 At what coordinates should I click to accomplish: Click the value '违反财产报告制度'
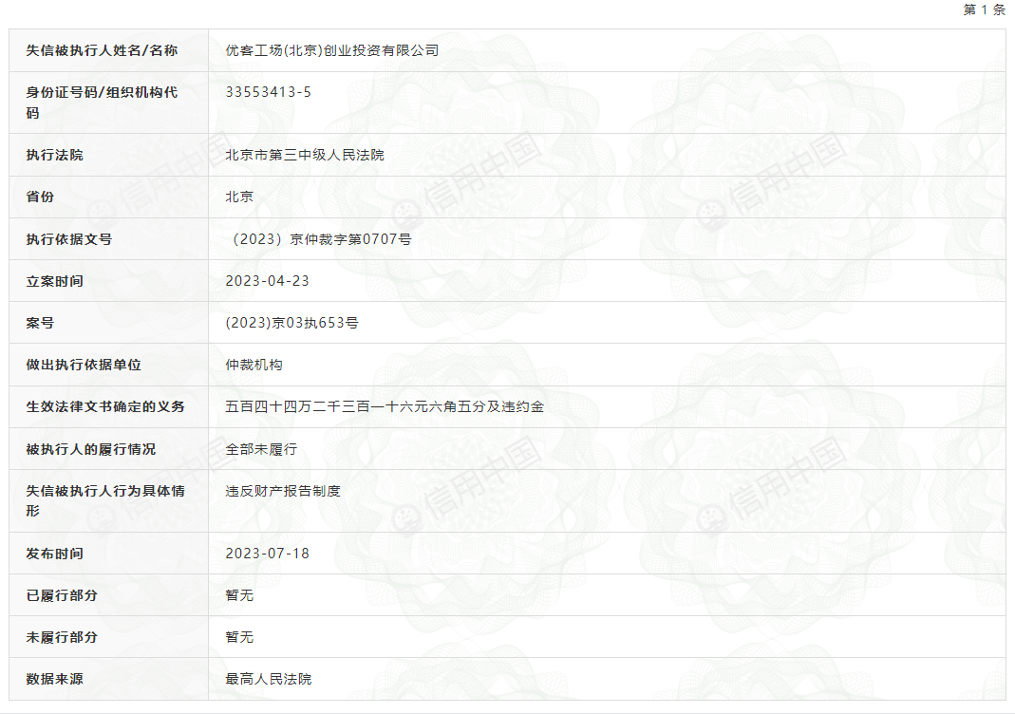[283, 491]
